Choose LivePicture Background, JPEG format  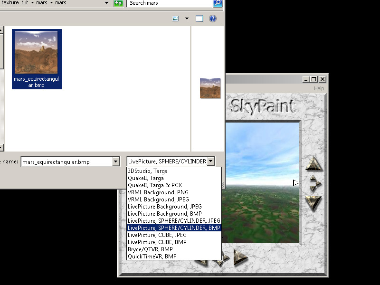tap(174, 207)
